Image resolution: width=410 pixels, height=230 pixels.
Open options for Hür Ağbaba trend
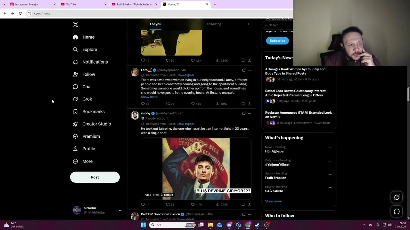tap(331, 148)
